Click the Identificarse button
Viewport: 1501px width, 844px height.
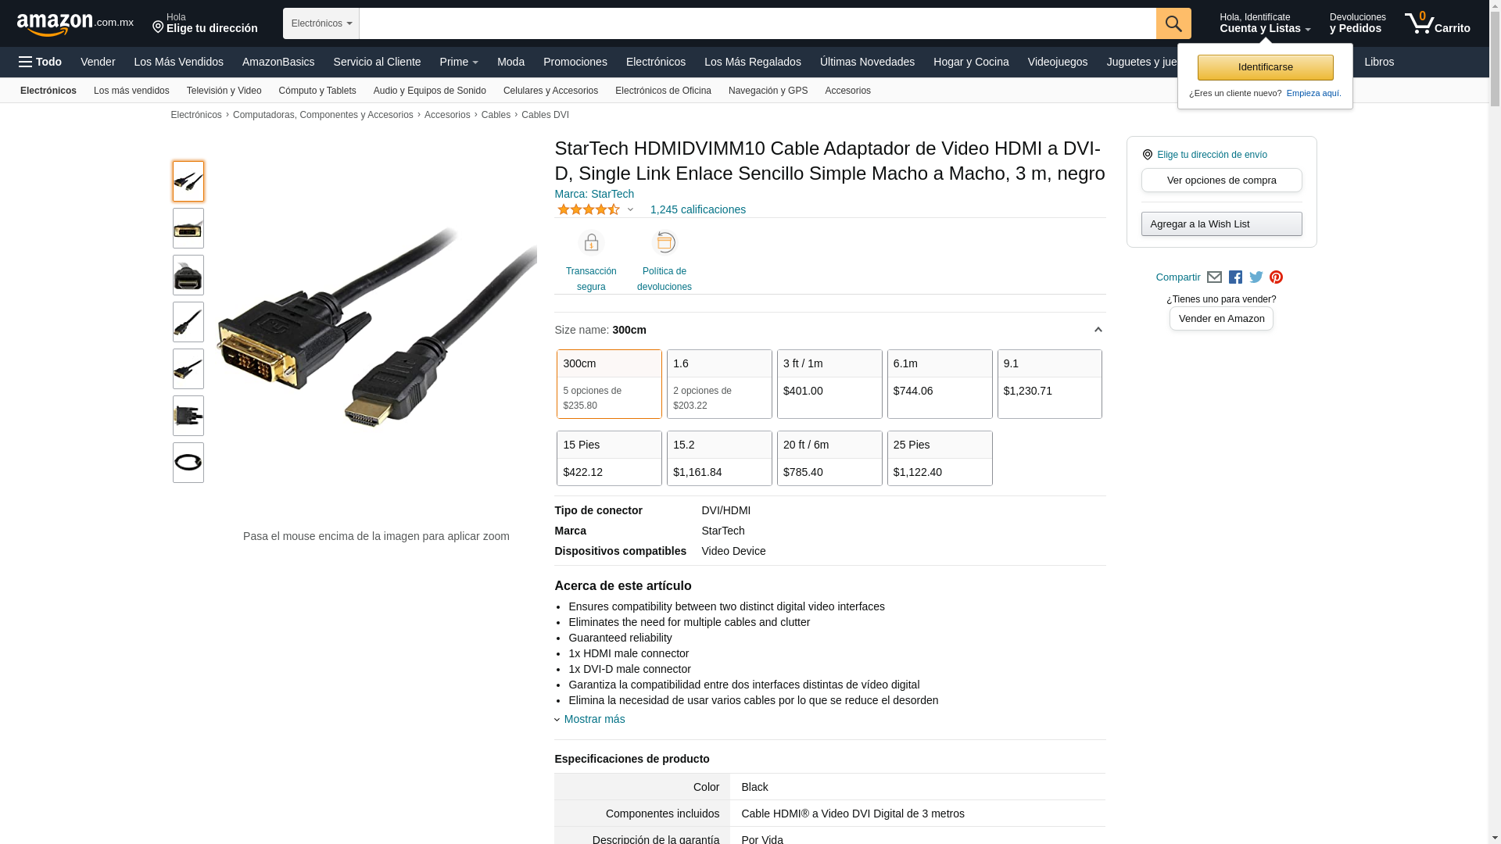tap(1265, 67)
